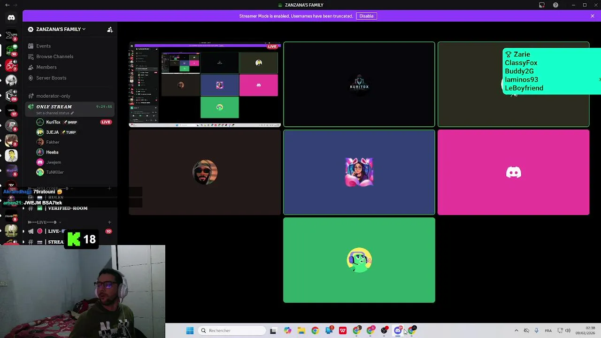Viewport: 601px width, 338px height.
Task: Open clock and date 02:38
Action: tap(586, 330)
